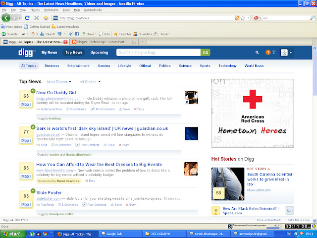
Task: Select the Top News tab on Digg
Action: 74,53
